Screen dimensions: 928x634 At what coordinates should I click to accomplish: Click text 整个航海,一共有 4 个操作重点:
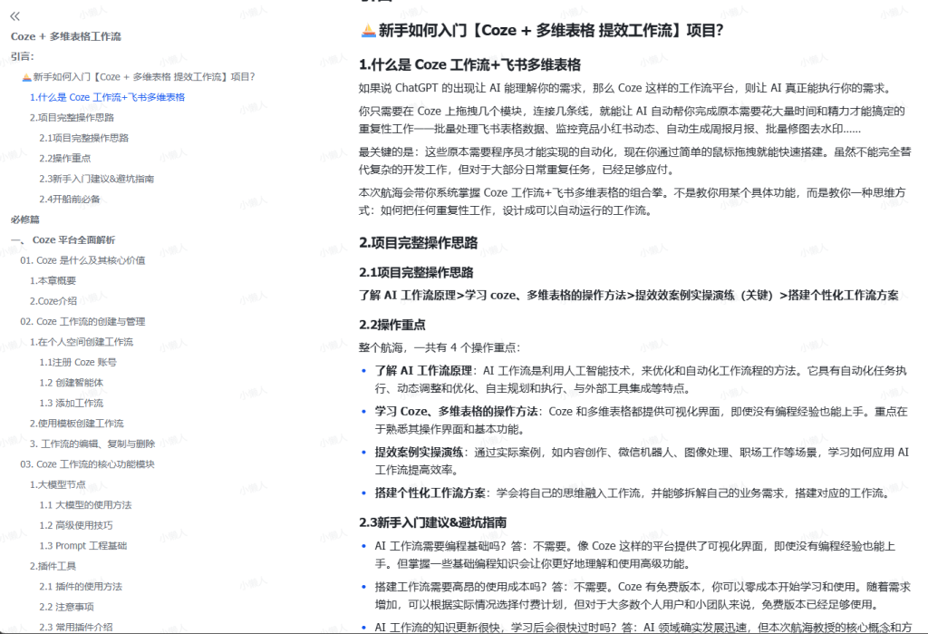[x=440, y=347]
